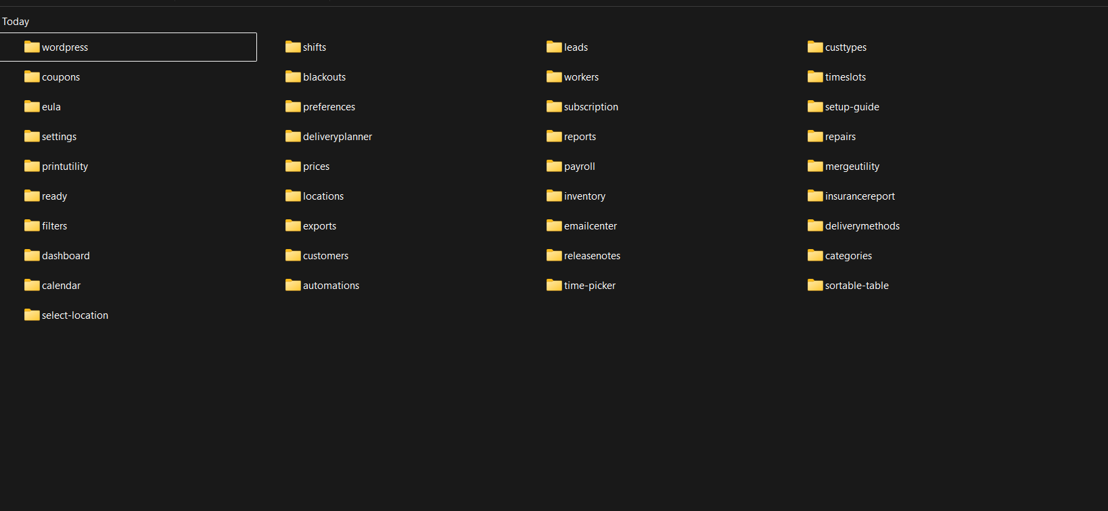Select the "ready" folder name
The image size is (1108, 511).
coord(54,196)
